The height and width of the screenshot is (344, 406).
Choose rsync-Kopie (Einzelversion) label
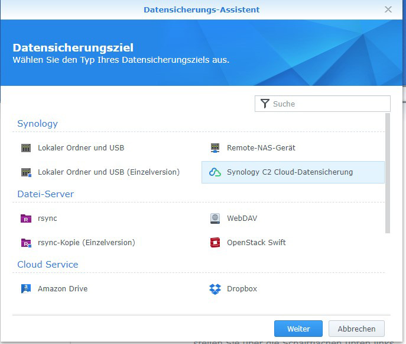(86, 243)
